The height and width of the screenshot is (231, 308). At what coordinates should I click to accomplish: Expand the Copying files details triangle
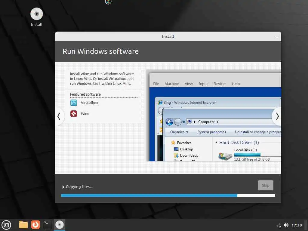[x=63, y=187]
